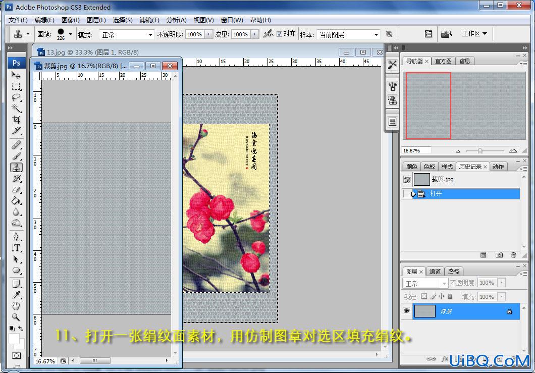This screenshot has height=373, width=535.
Task: Switch to the 通道 tab
Action: point(435,272)
